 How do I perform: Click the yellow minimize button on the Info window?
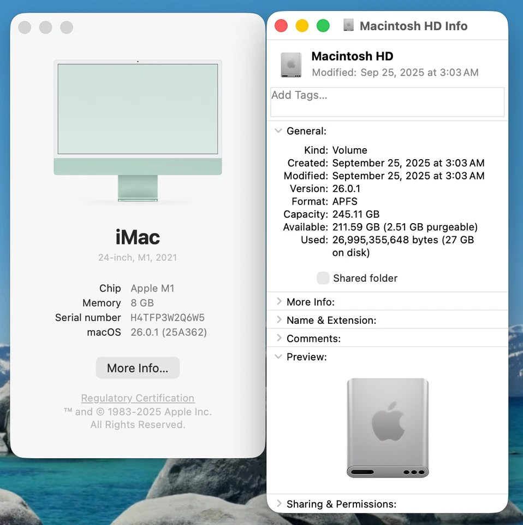(x=302, y=25)
